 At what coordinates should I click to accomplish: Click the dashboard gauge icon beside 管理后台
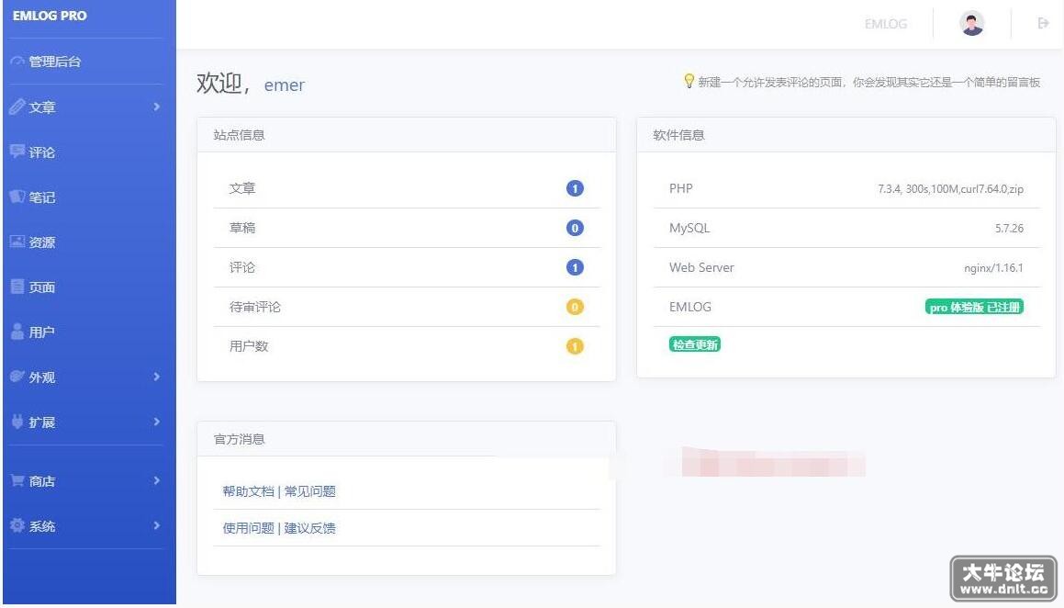coord(17,62)
